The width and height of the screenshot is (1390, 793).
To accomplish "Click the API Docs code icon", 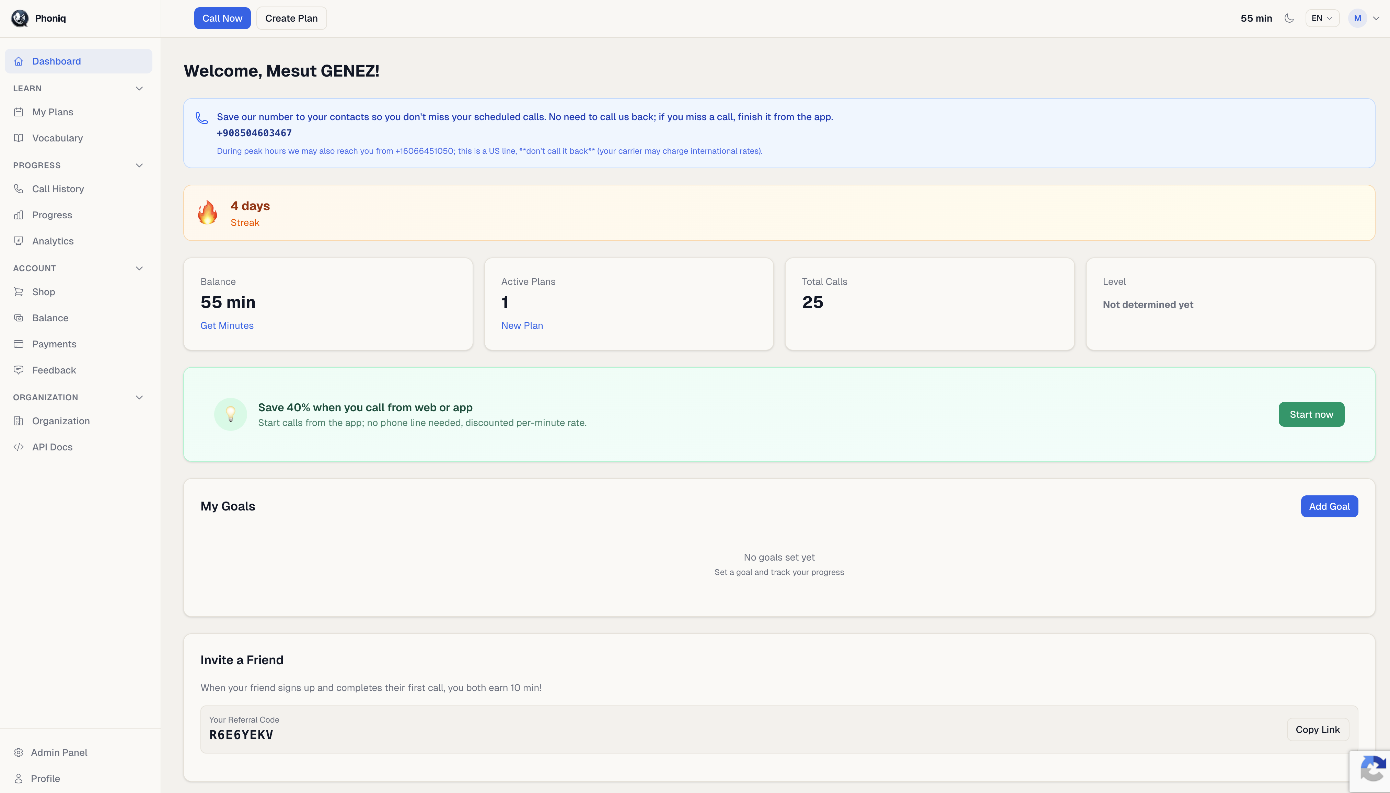I will pyautogui.click(x=19, y=447).
